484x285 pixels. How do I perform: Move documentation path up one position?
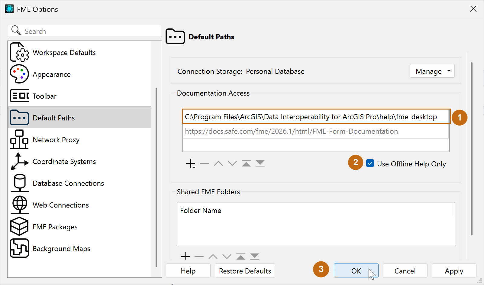tap(218, 164)
